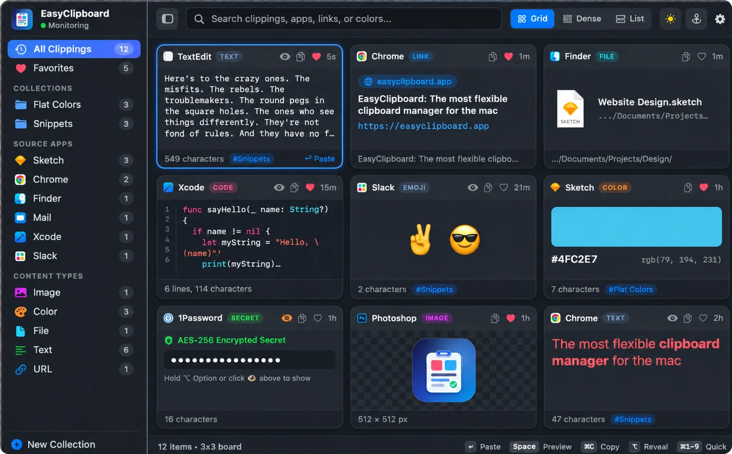Click the #Snippets tag on Slack card

coord(434,290)
